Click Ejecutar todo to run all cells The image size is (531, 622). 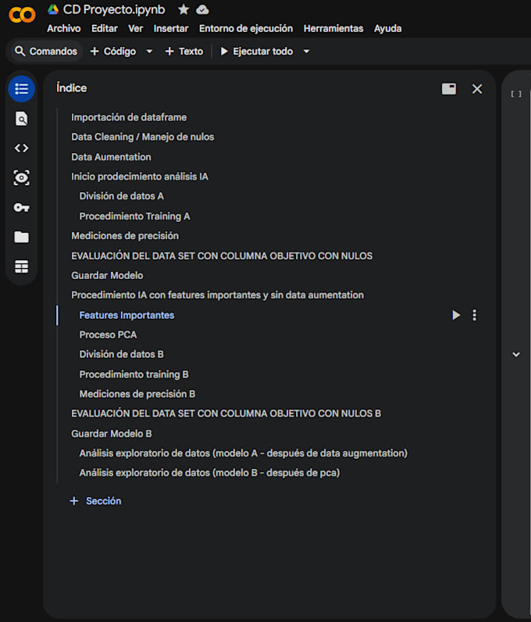coord(257,52)
